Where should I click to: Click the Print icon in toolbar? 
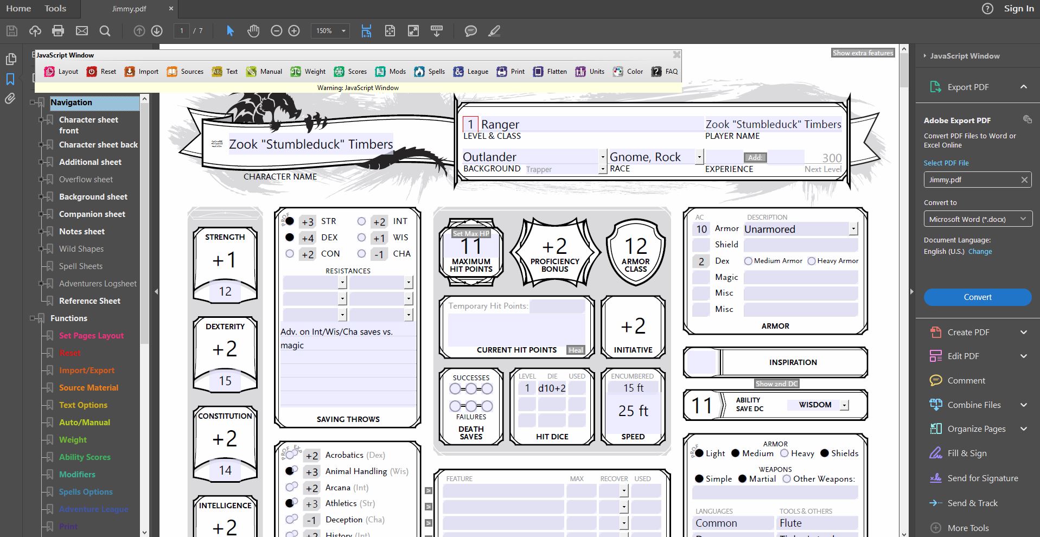click(58, 31)
